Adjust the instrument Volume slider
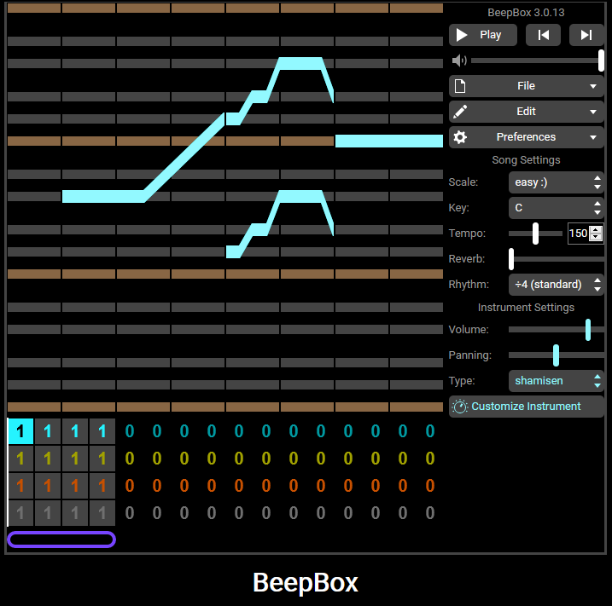The height and width of the screenshot is (606, 612). click(557, 330)
